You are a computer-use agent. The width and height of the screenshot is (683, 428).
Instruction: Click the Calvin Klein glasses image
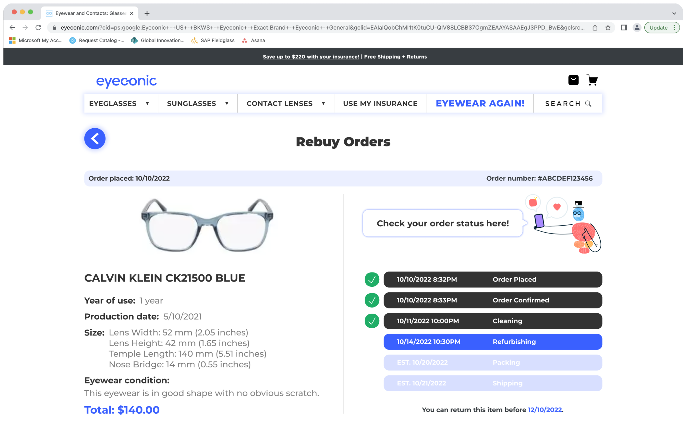[x=207, y=225]
